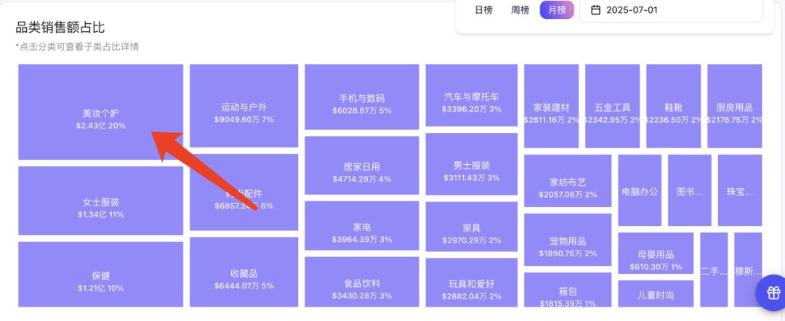Click the 图书… treemap block
The width and height of the screenshot is (785, 321).
click(x=689, y=190)
